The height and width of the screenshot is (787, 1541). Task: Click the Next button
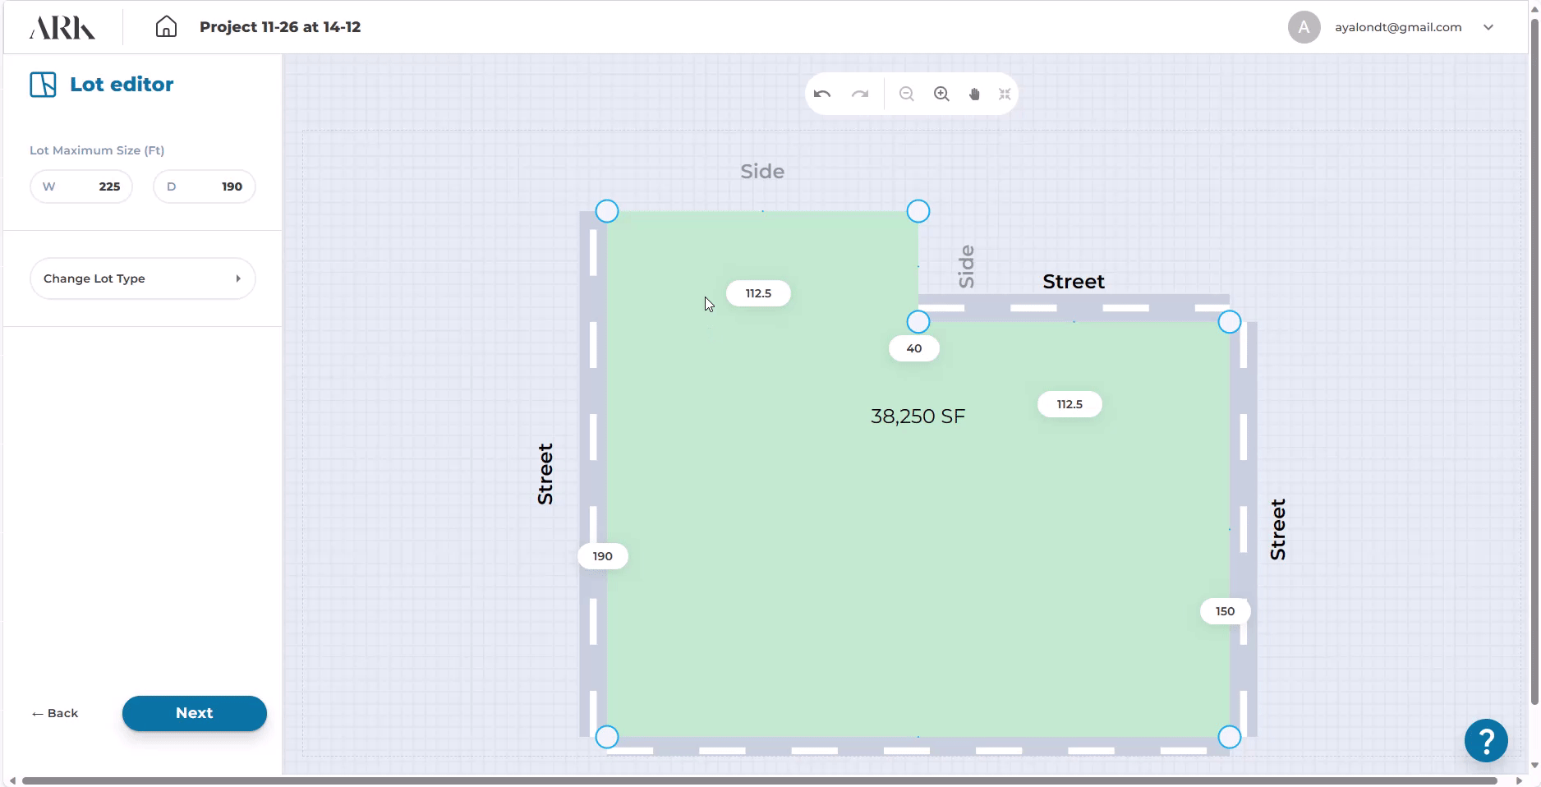195,713
